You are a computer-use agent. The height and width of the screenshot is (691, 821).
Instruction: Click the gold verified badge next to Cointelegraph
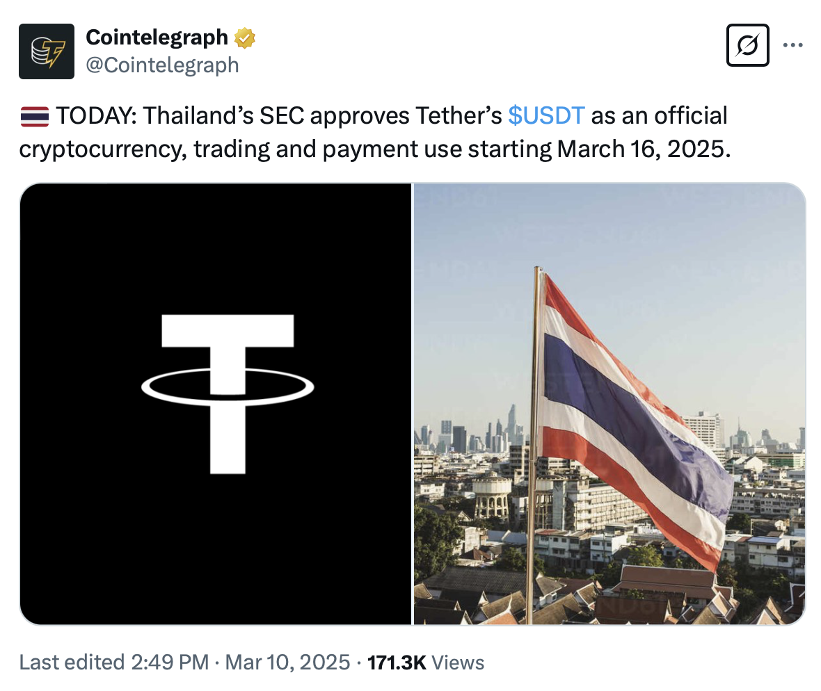(x=245, y=37)
